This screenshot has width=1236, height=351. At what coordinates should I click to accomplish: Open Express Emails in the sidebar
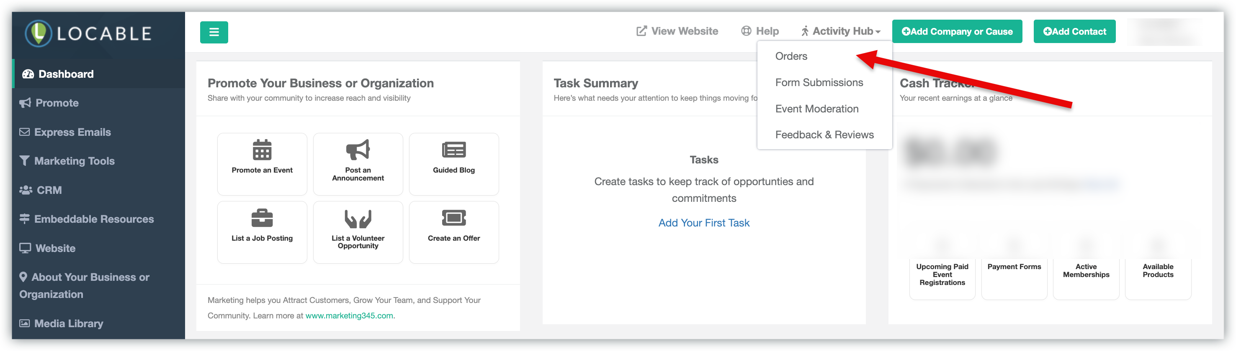tap(72, 132)
